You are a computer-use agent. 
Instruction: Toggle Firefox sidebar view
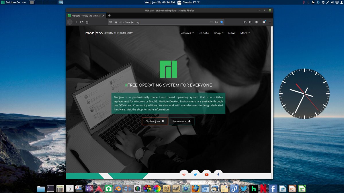pyautogui.click(x=251, y=22)
